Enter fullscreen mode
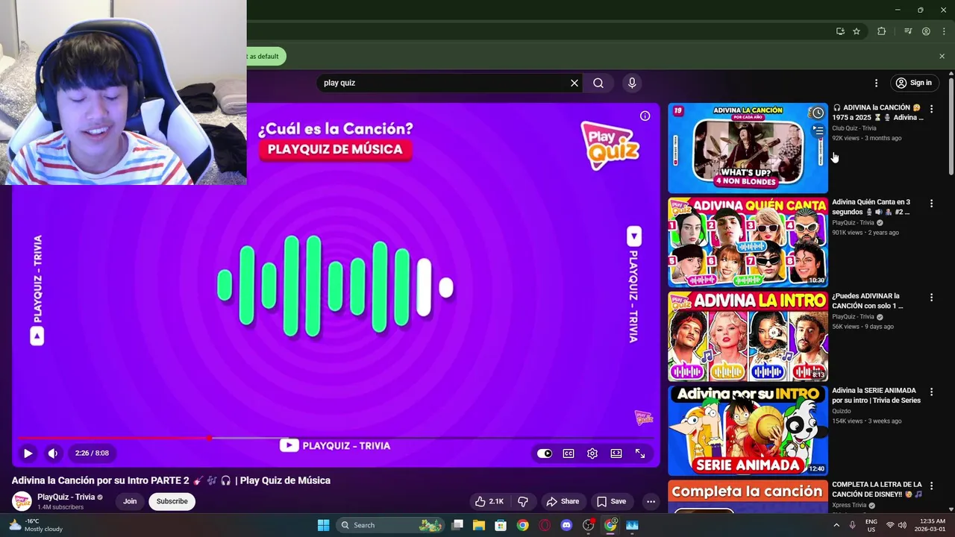The height and width of the screenshot is (537, 955). [x=640, y=453]
